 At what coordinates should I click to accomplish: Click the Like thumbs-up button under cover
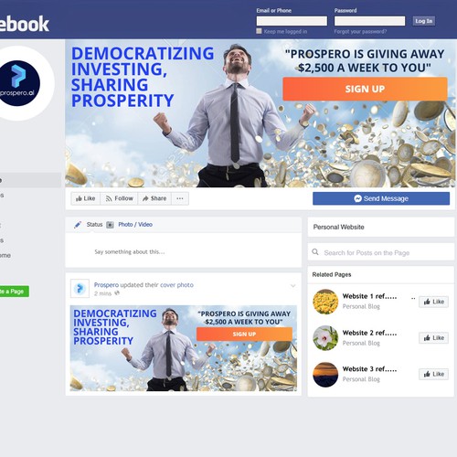coord(86,198)
